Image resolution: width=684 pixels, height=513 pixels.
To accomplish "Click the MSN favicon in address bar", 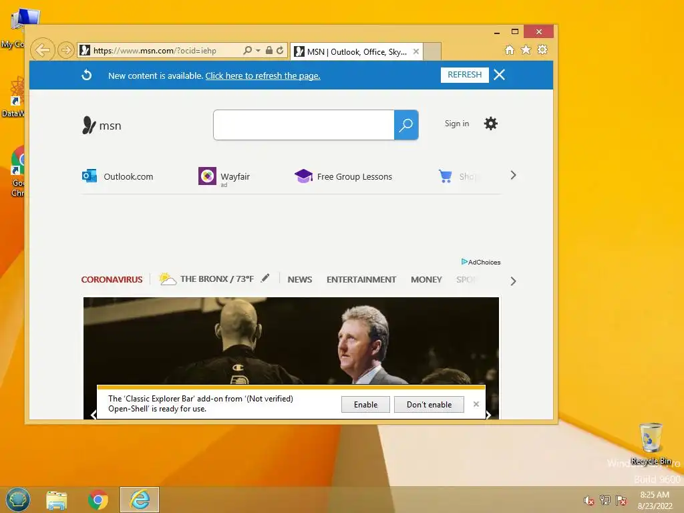I will [x=85, y=50].
